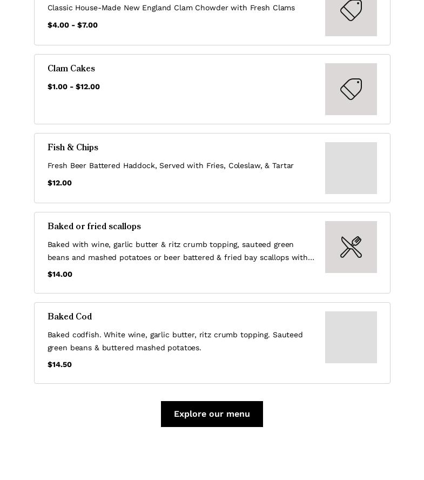The width and height of the screenshot is (424, 480).
Task: Click the Clam Cakes tag icon
Action: [x=351, y=89]
